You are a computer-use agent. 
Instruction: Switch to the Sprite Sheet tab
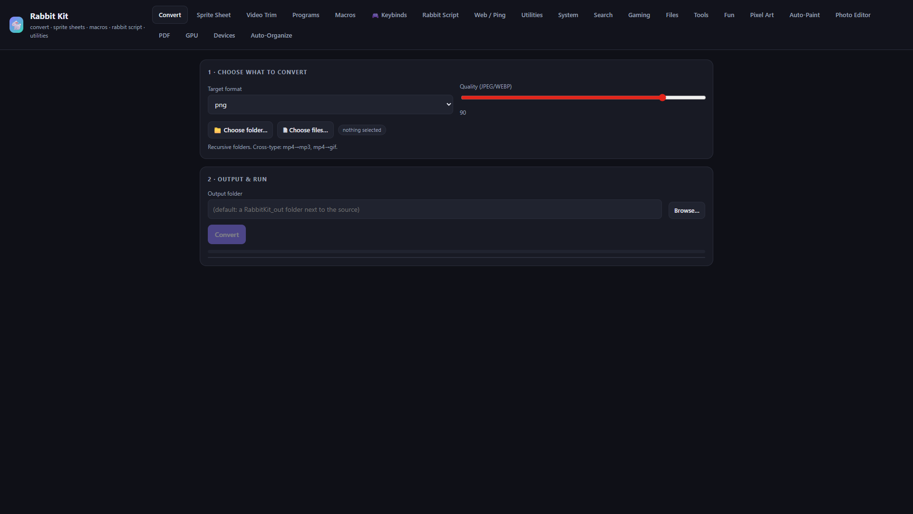click(x=214, y=15)
